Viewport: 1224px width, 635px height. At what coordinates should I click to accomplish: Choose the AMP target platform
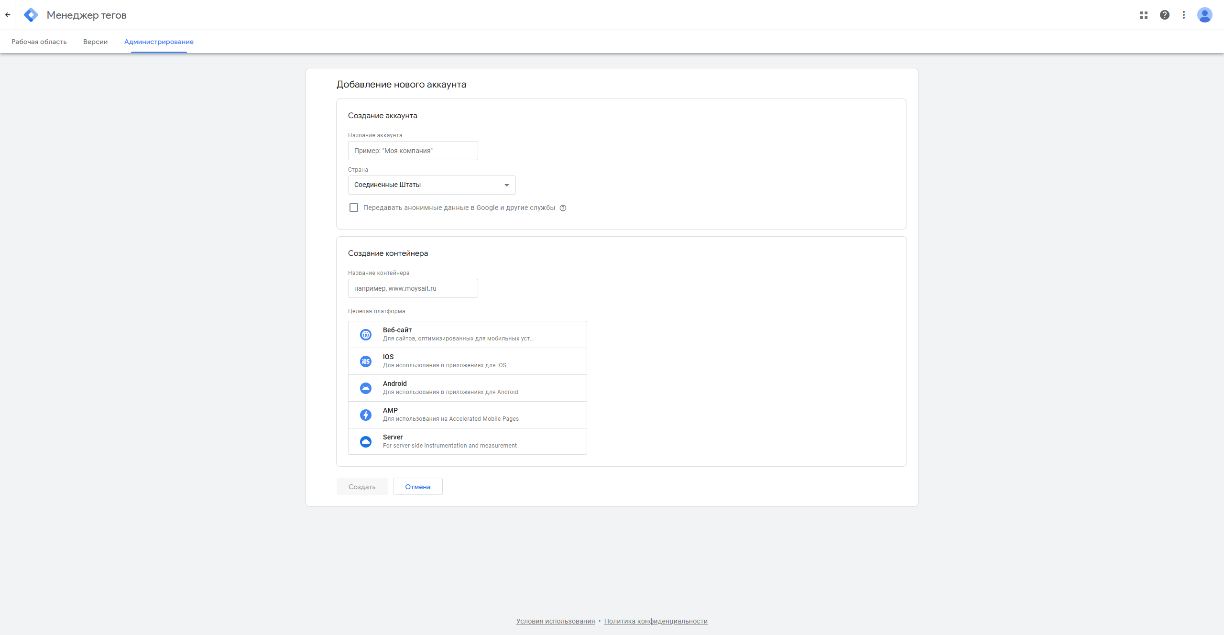tap(467, 415)
